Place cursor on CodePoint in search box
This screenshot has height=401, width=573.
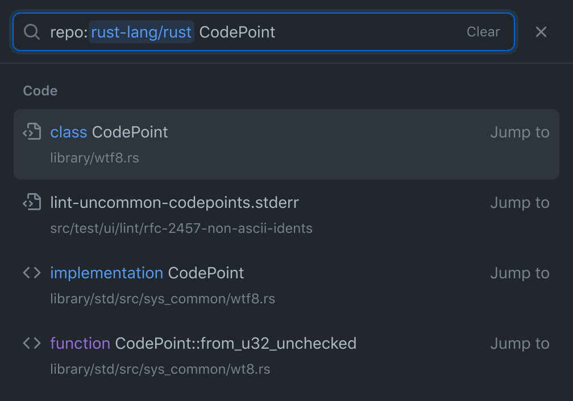[237, 32]
